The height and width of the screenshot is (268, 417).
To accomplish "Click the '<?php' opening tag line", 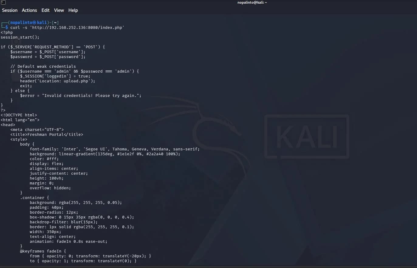I will (x=7, y=32).
